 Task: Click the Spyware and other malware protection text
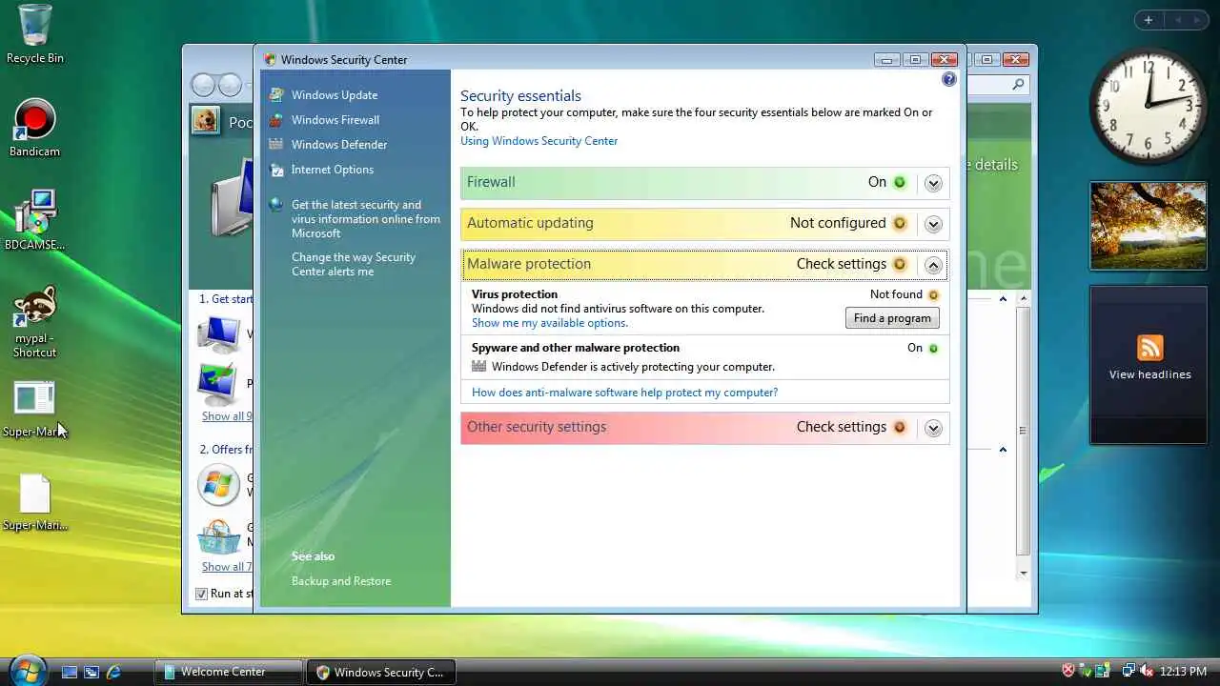[576, 348]
